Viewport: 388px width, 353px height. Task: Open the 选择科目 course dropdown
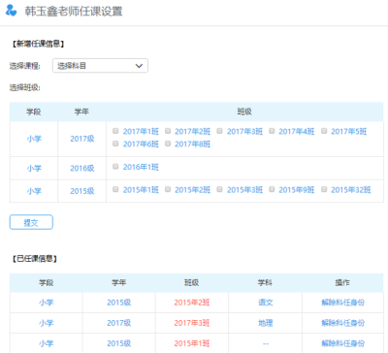100,66
